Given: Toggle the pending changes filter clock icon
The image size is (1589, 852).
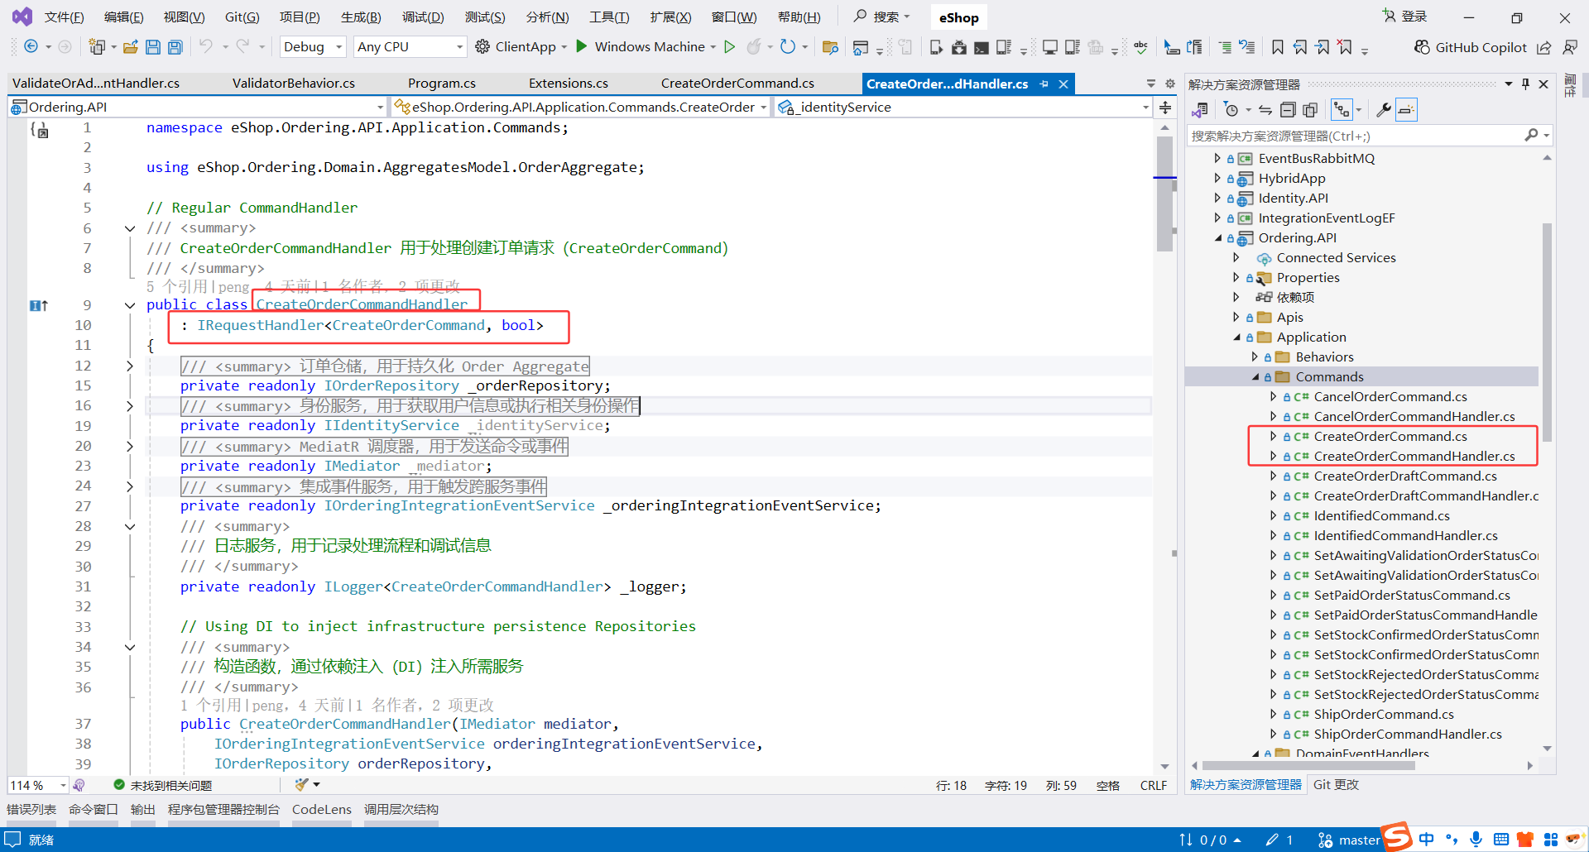Looking at the screenshot, I should (x=1231, y=110).
